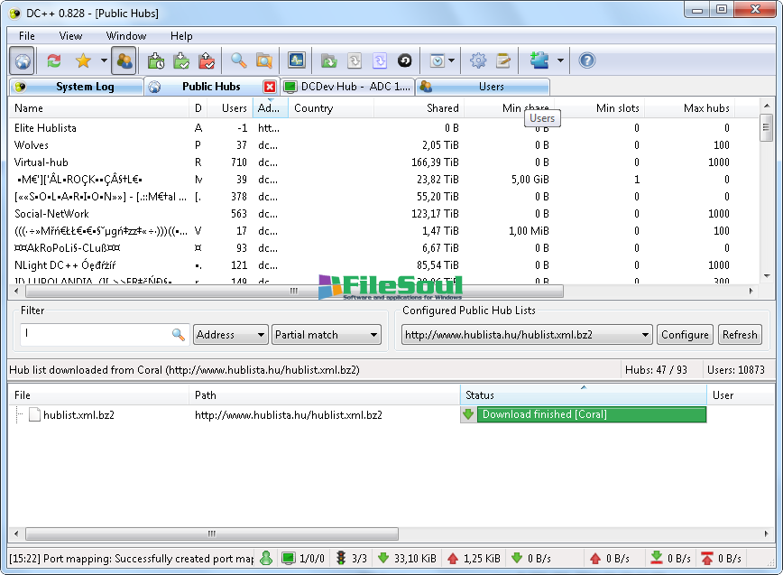Click the Reconnect toolbar icon
This screenshot has height=575, width=783.
click(54, 61)
